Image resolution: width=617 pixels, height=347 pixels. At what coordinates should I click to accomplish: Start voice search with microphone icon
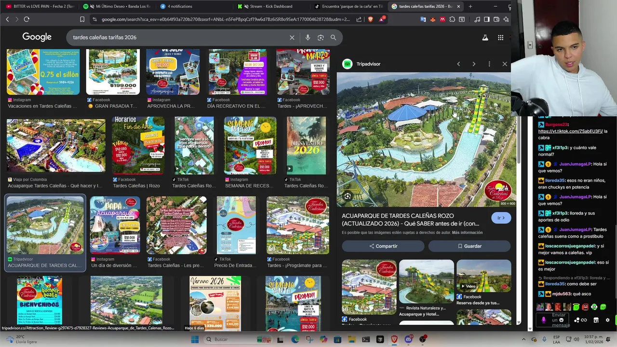tap(308, 38)
